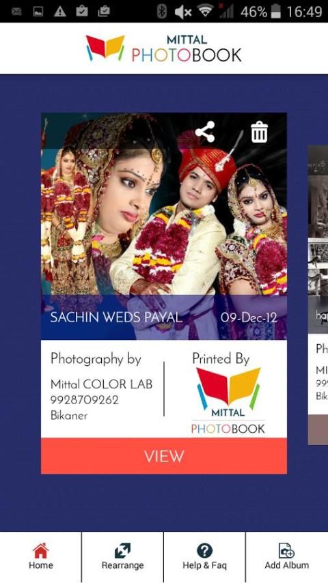
Task: Tap the battery indicator in status bar
Action: 275,12
